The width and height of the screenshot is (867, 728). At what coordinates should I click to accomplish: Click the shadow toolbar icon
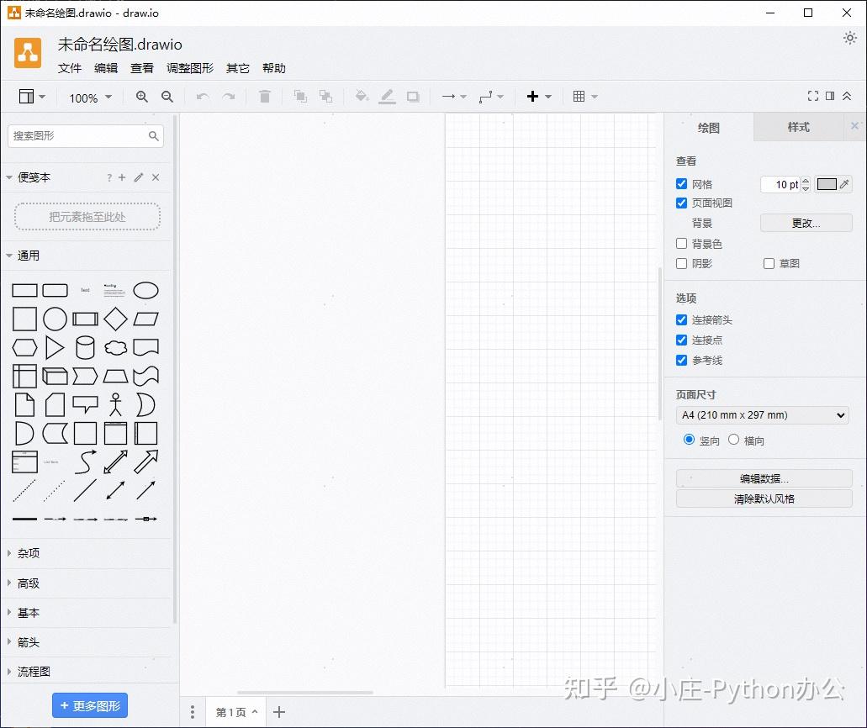coord(413,97)
